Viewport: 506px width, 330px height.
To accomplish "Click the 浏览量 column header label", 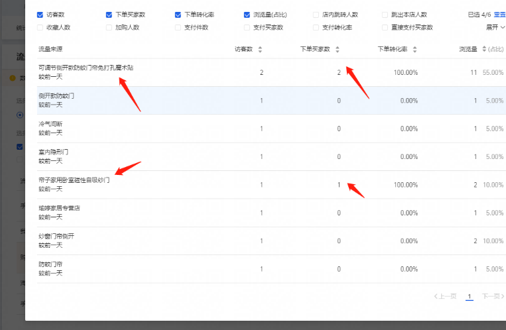I will tap(468, 49).
